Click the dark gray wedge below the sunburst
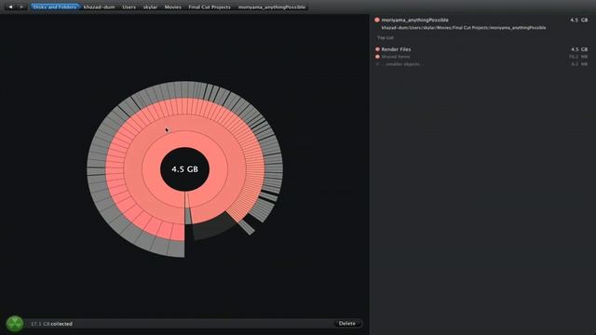This screenshot has height=335, width=596. click(212, 227)
